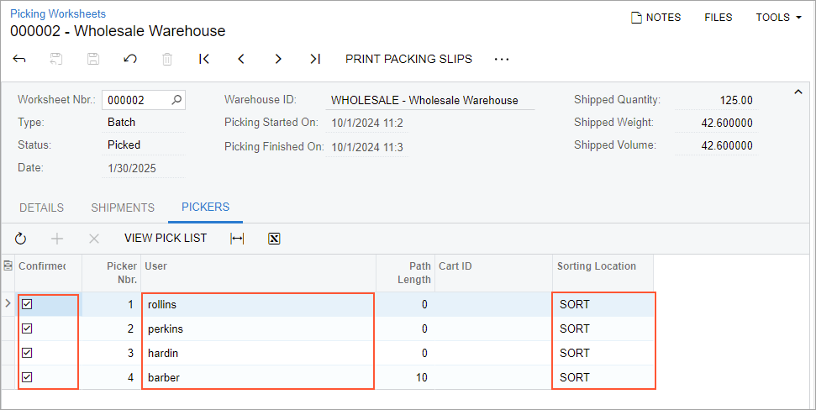
Task: Open the Tools dropdown menu
Action: coord(778,17)
